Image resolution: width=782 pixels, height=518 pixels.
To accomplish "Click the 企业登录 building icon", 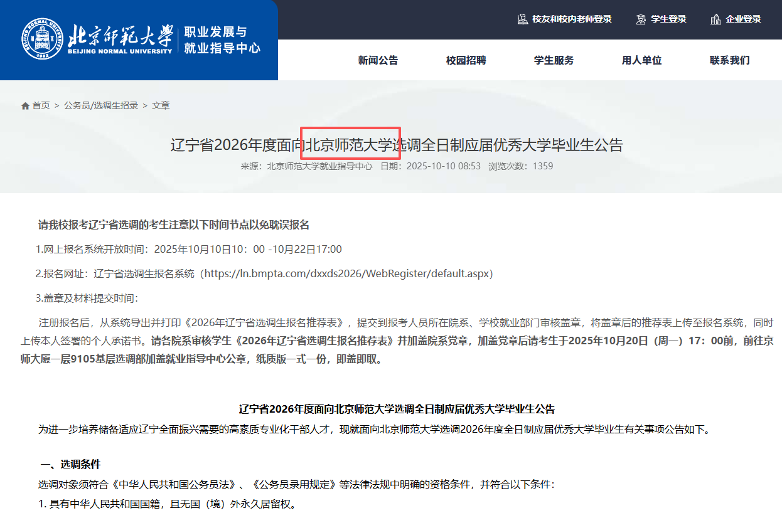I will pos(715,19).
